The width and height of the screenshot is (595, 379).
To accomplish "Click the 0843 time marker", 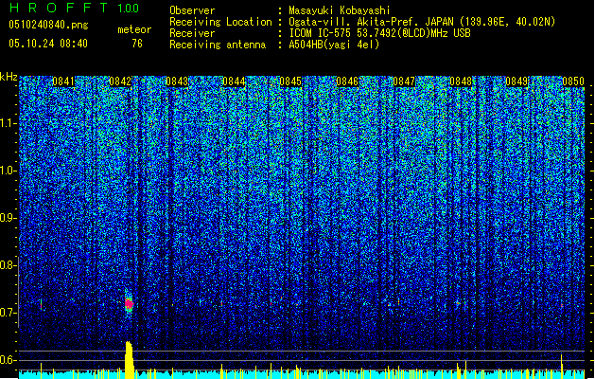I will pyautogui.click(x=177, y=81).
